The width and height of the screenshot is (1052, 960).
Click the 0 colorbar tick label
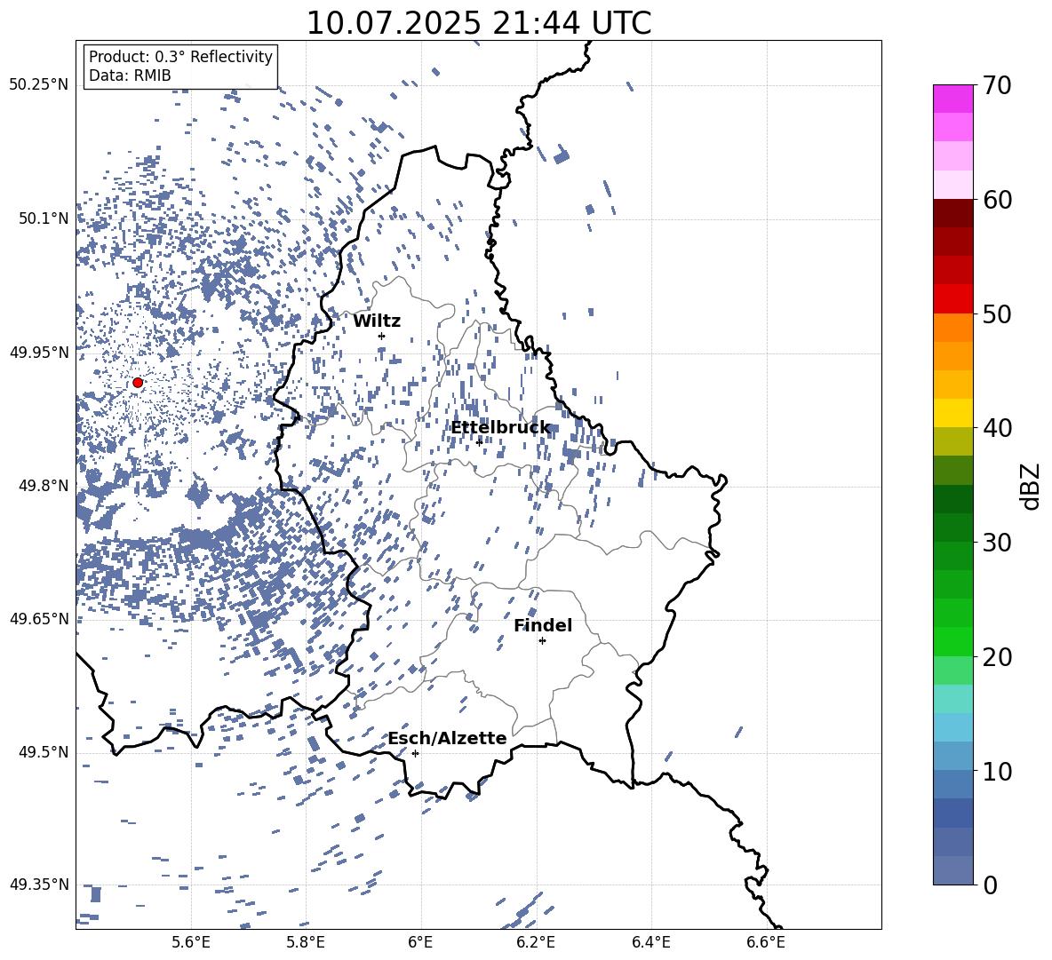pos(990,885)
